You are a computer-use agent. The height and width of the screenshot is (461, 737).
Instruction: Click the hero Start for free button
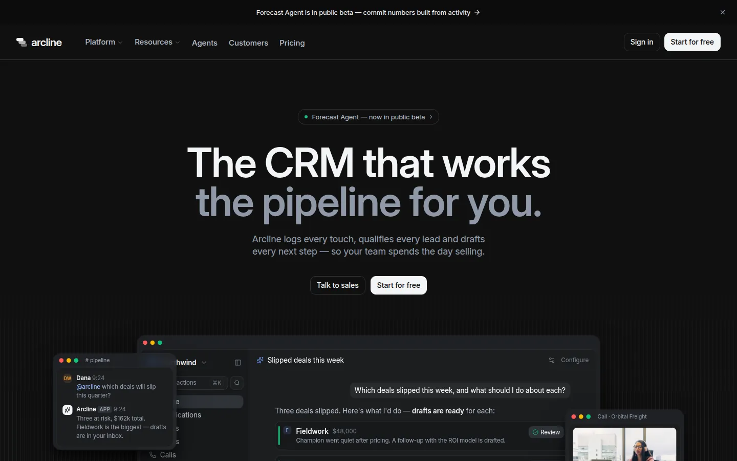pos(399,285)
